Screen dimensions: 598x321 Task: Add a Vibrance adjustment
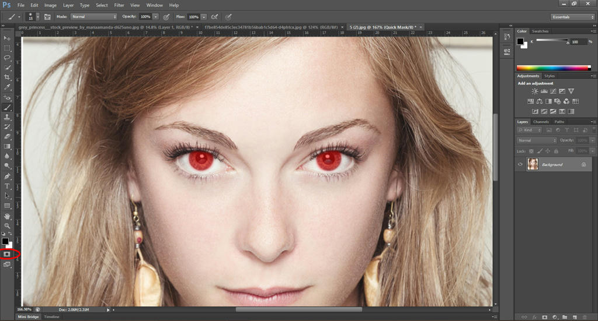571,91
